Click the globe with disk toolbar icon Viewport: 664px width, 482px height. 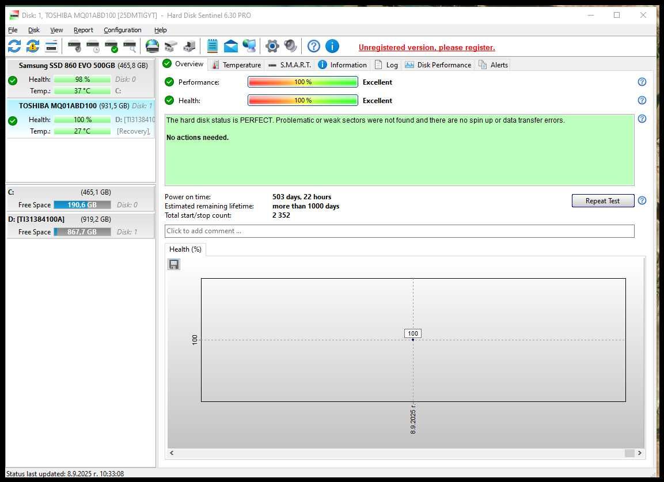pos(153,46)
